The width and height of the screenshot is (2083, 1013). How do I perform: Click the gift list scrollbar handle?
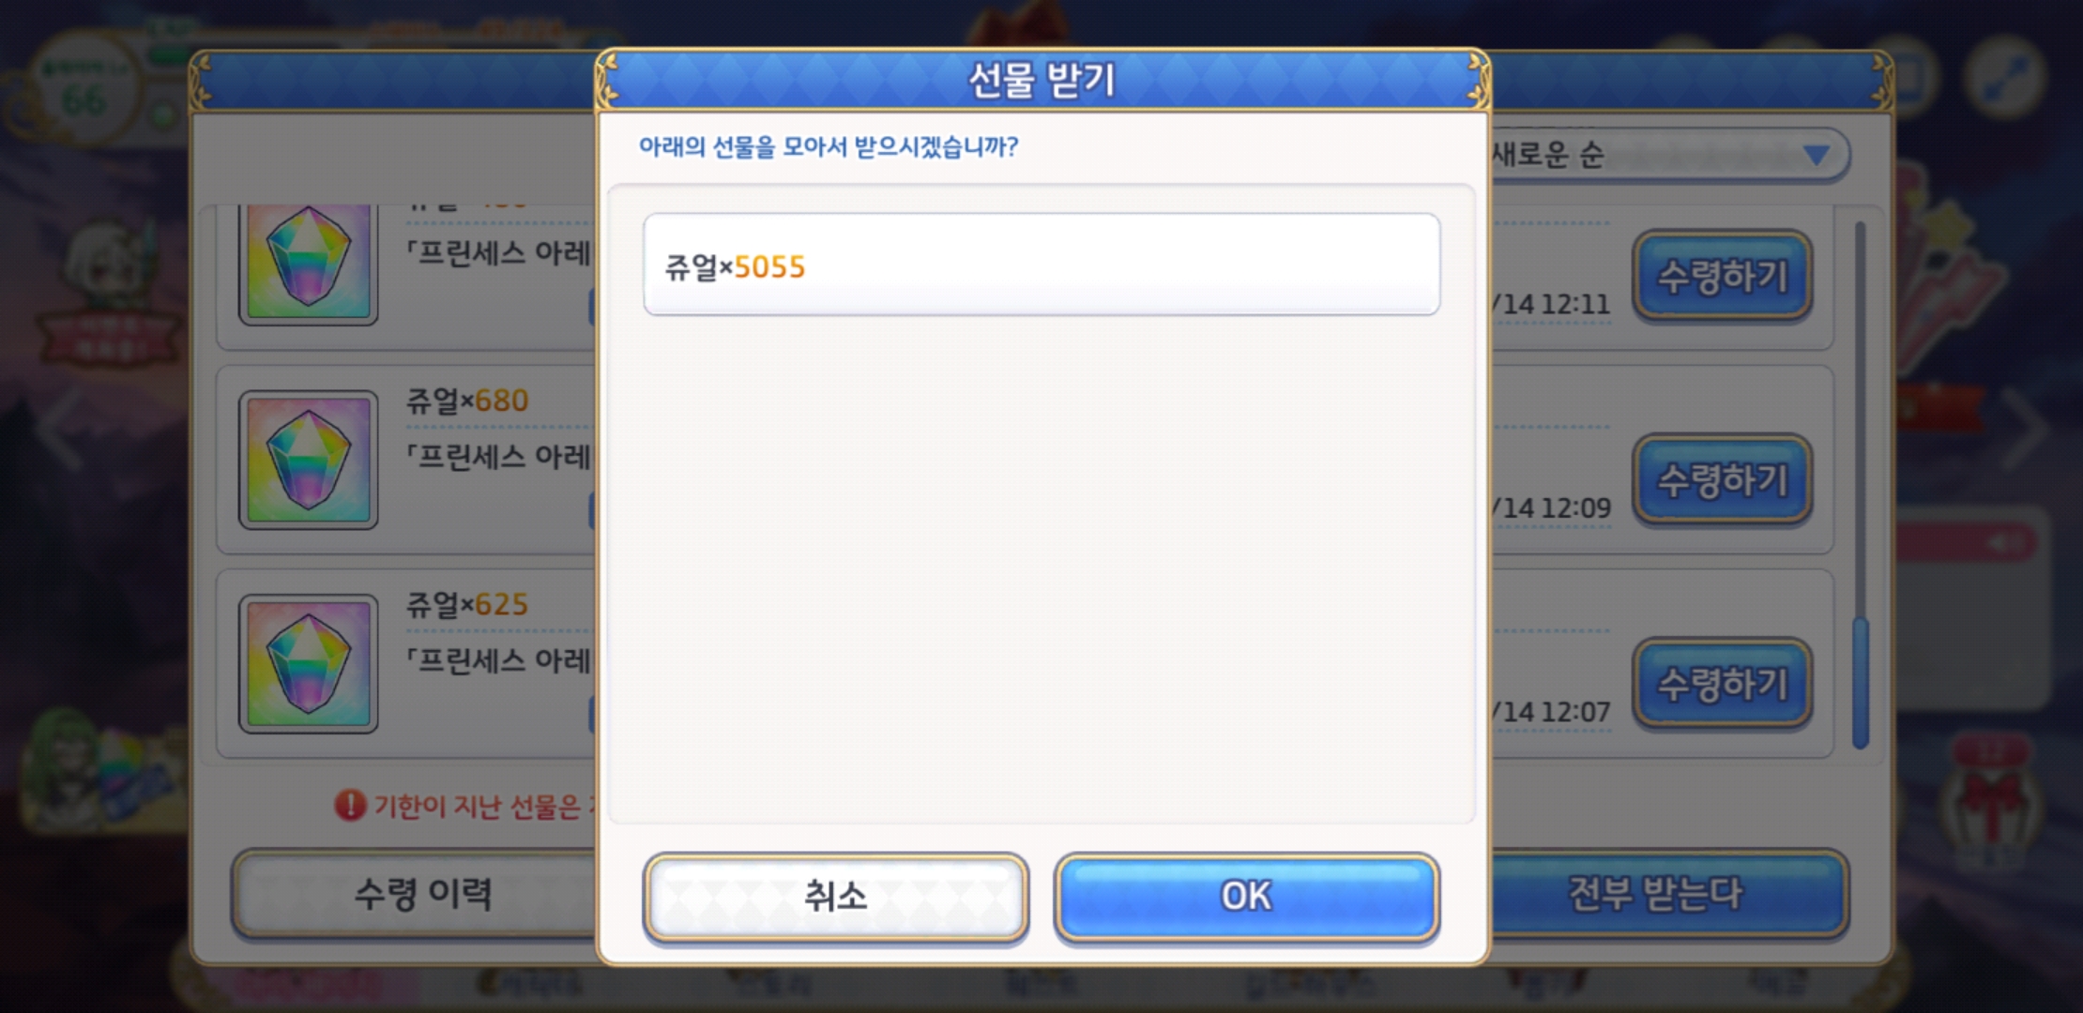coord(1861,683)
